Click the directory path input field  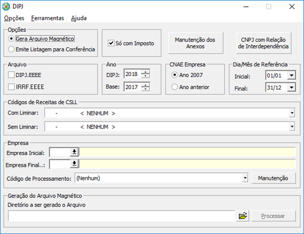point(122,216)
